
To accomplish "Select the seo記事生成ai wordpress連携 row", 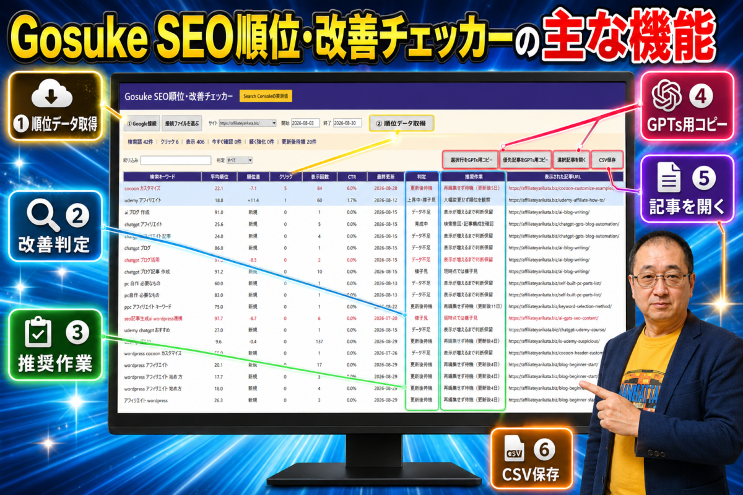I will tap(373, 318).
